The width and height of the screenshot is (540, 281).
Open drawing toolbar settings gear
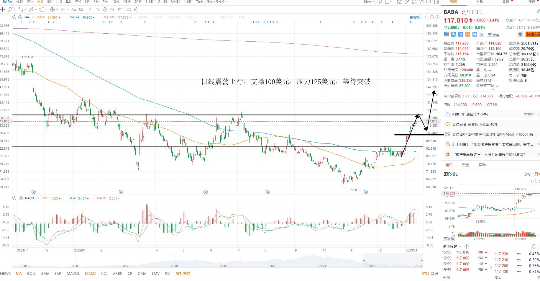(x=136, y=9)
